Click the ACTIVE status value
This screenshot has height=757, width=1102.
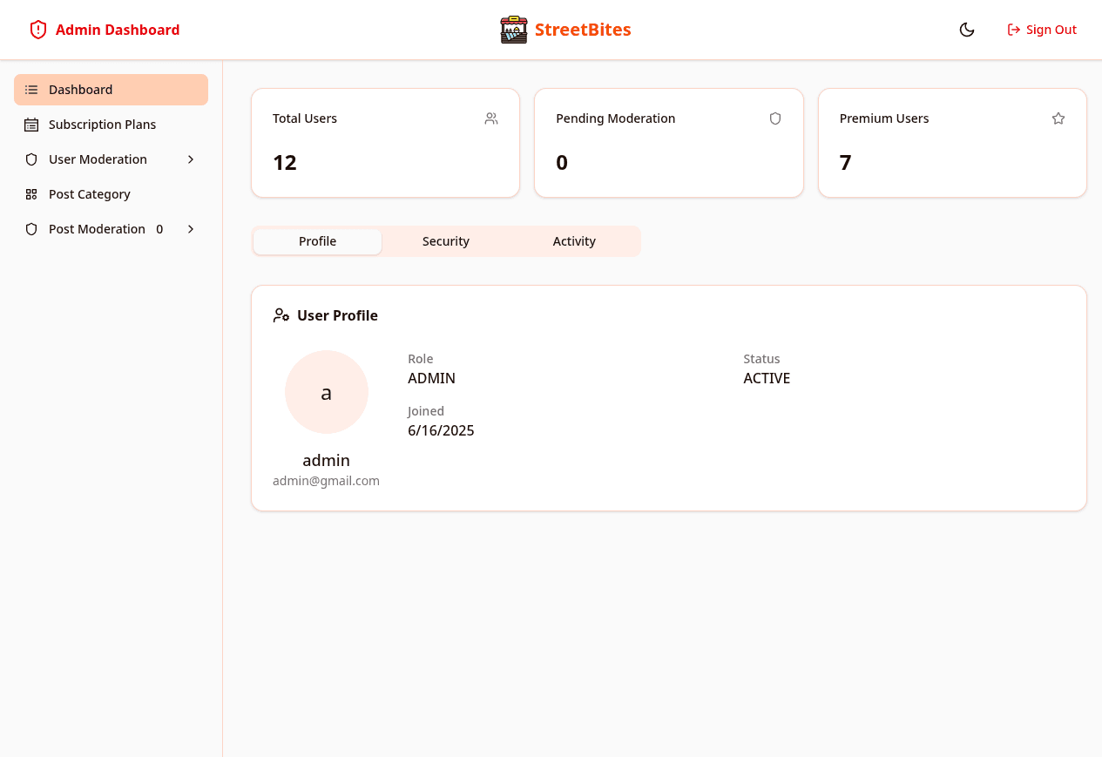tap(767, 378)
